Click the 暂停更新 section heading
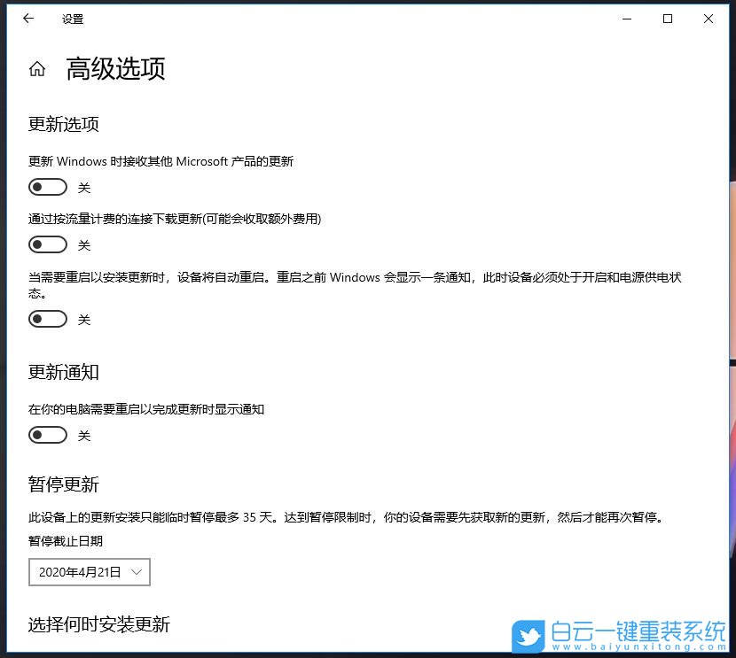The width and height of the screenshot is (736, 658). (63, 484)
